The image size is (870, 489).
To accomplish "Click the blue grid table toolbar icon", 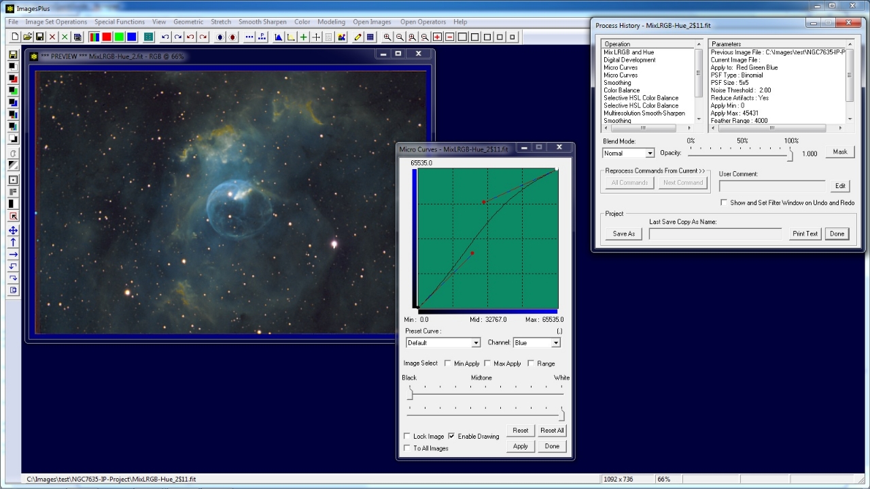I will [x=370, y=37].
